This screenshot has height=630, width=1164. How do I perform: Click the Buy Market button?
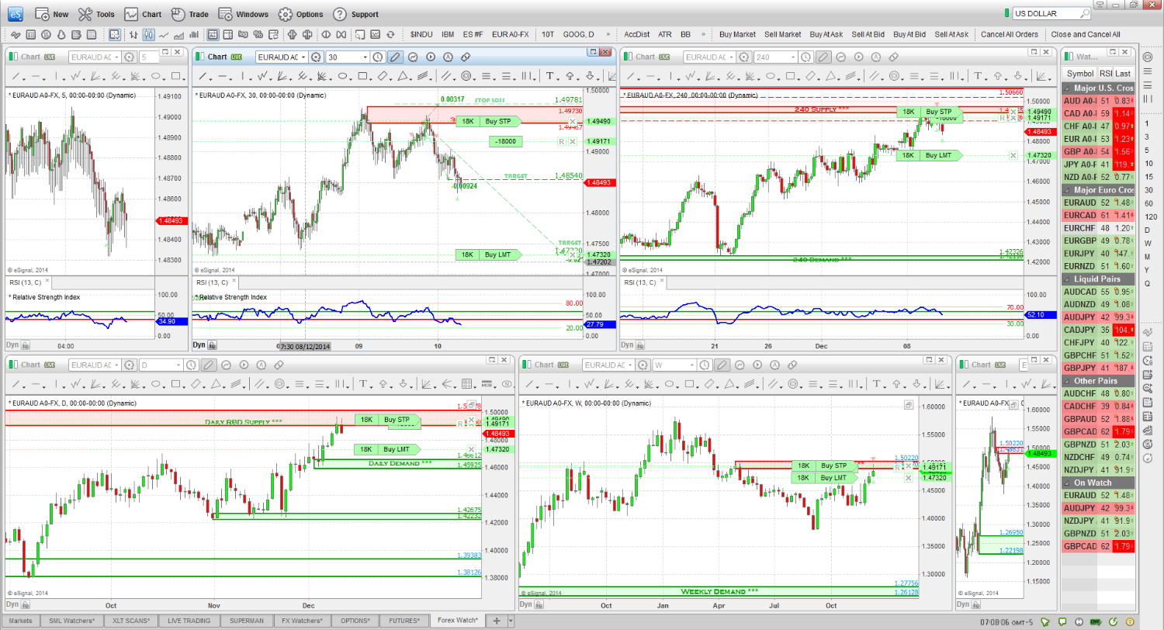737,34
